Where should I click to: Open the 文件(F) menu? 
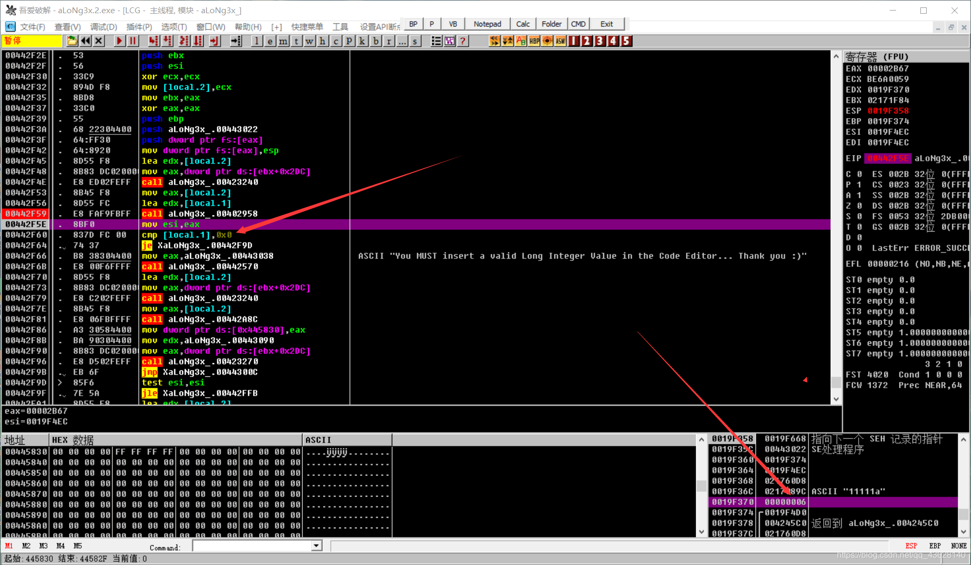coord(32,26)
